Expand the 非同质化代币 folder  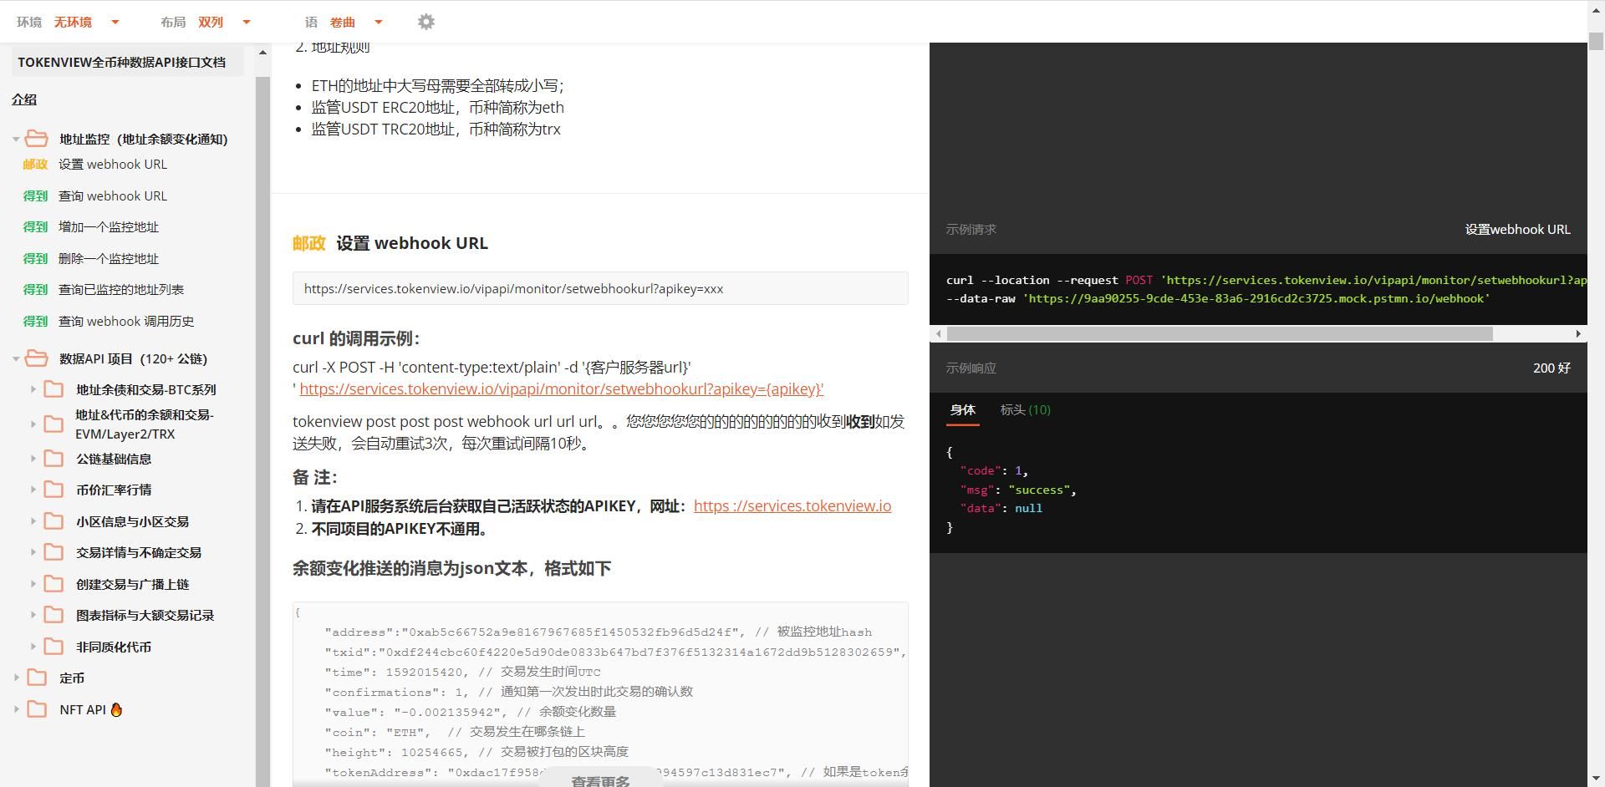click(33, 647)
